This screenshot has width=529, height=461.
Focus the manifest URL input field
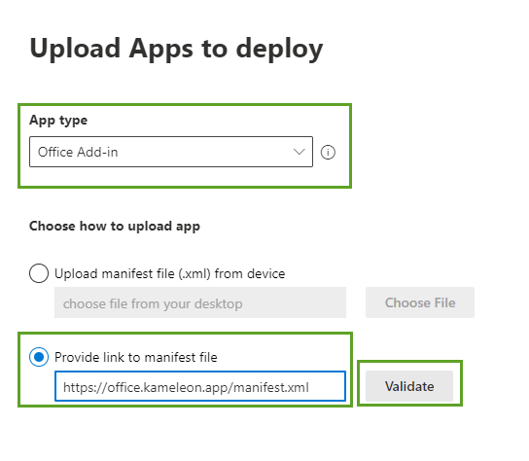click(200, 386)
